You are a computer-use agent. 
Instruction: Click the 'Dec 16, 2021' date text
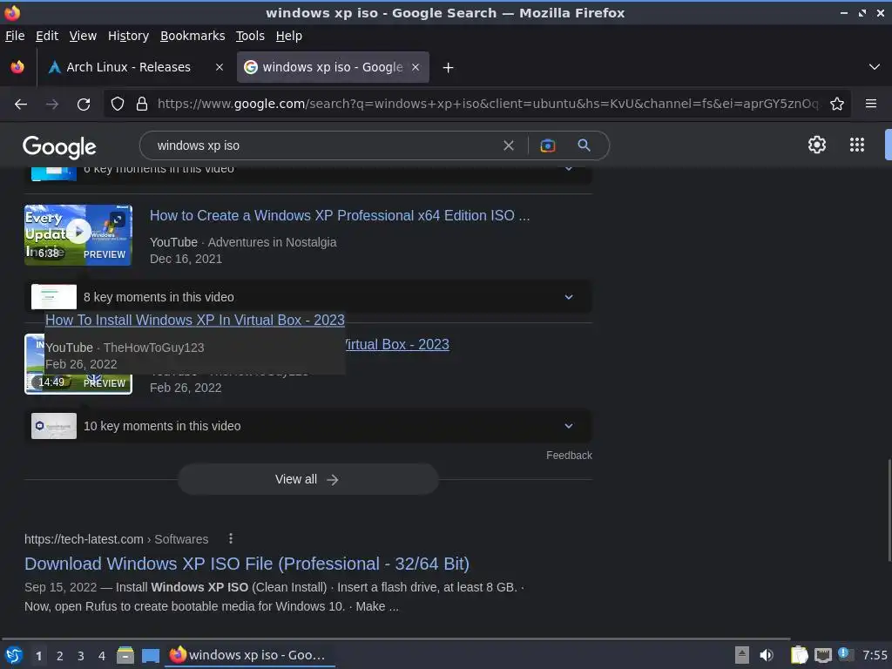(186, 259)
